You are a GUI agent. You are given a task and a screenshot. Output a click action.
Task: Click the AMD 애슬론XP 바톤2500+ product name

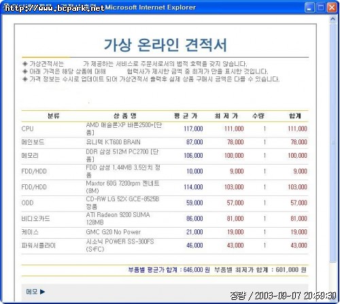124,129
